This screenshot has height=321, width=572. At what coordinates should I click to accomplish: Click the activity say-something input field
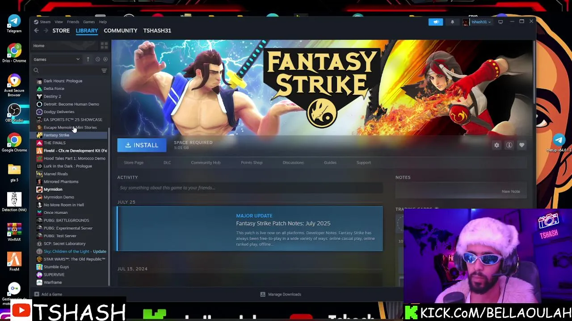[x=250, y=188]
